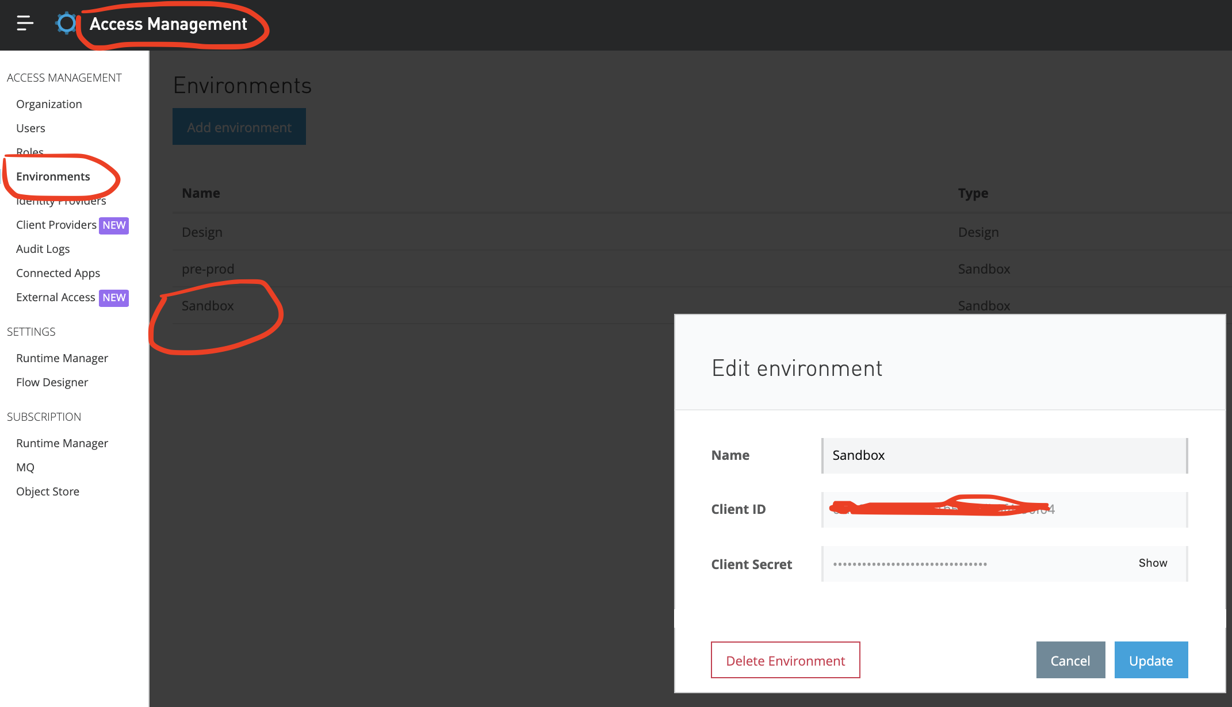This screenshot has width=1232, height=707.
Task: Open Organization in sidebar
Action: pos(49,104)
